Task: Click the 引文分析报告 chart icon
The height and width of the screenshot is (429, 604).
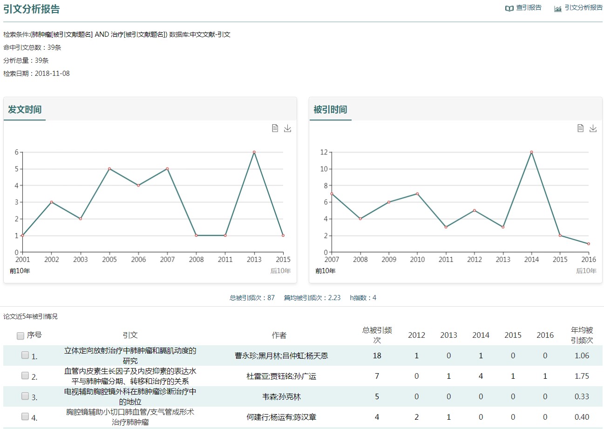Action: [557, 8]
